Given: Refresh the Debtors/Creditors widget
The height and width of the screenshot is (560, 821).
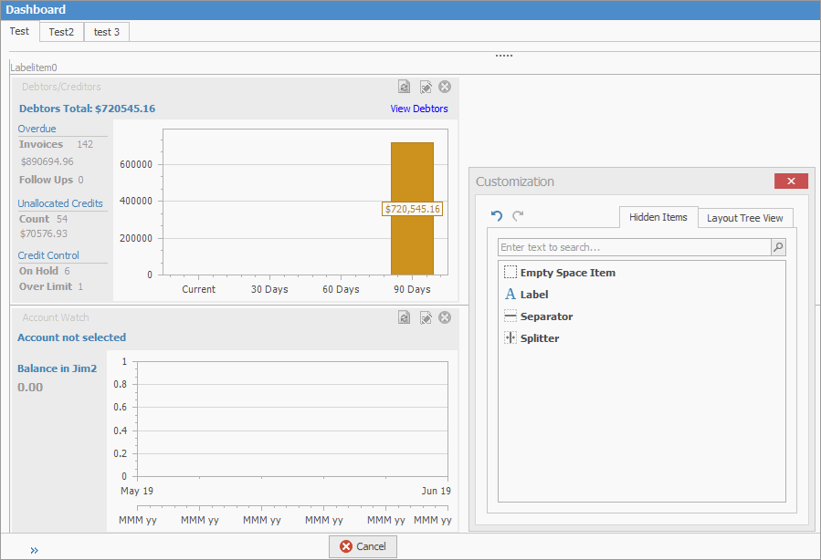Looking at the screenshot, I should 404,87.
